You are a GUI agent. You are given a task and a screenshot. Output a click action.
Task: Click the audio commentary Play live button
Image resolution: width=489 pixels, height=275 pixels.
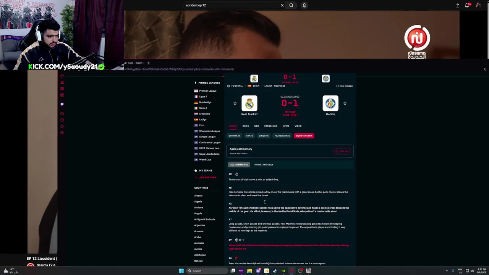(x=342, y=151)
